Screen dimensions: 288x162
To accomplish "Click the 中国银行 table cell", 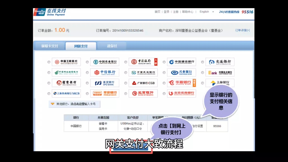I will point(76,126).
